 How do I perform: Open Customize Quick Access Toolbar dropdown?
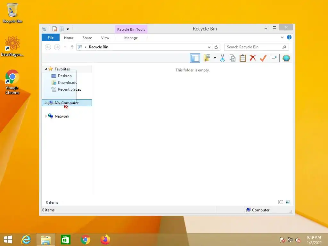click(68, 29)
